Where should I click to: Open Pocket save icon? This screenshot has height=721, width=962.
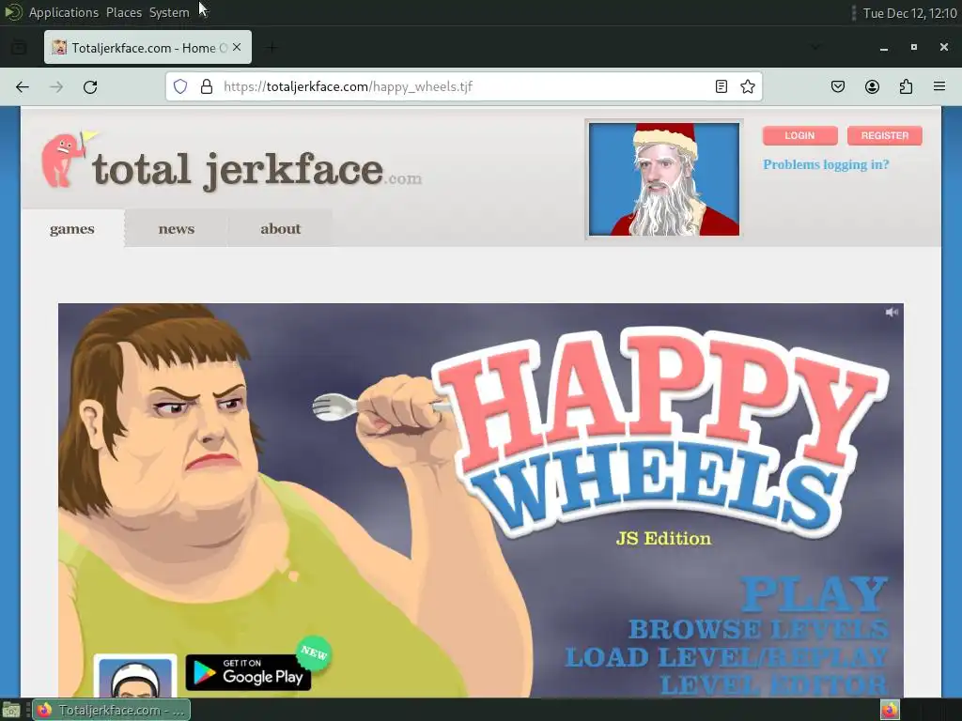click(x=838, y=86)
